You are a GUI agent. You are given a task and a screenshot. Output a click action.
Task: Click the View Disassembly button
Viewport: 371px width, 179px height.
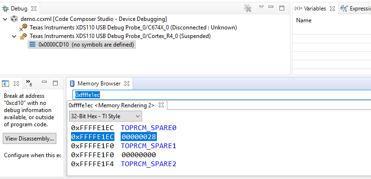click(30, 139)
